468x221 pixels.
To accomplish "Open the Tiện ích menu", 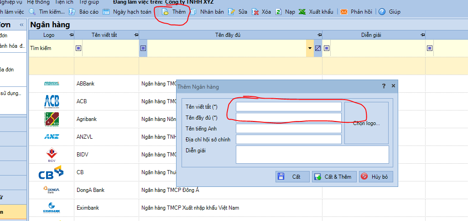I will pyautogui.click(x=64, y=2).
